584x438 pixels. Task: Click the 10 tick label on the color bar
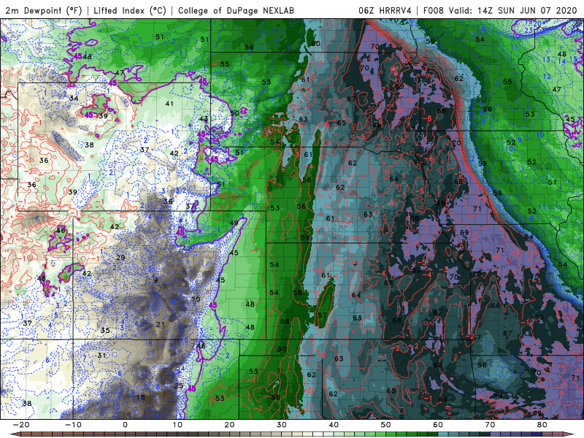click(177, 425)
